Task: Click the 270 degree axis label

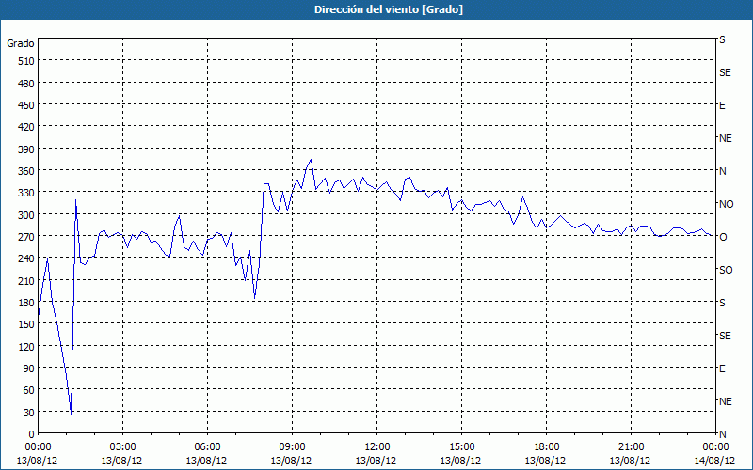Action: pyautogui.click(x=26, y=237)
